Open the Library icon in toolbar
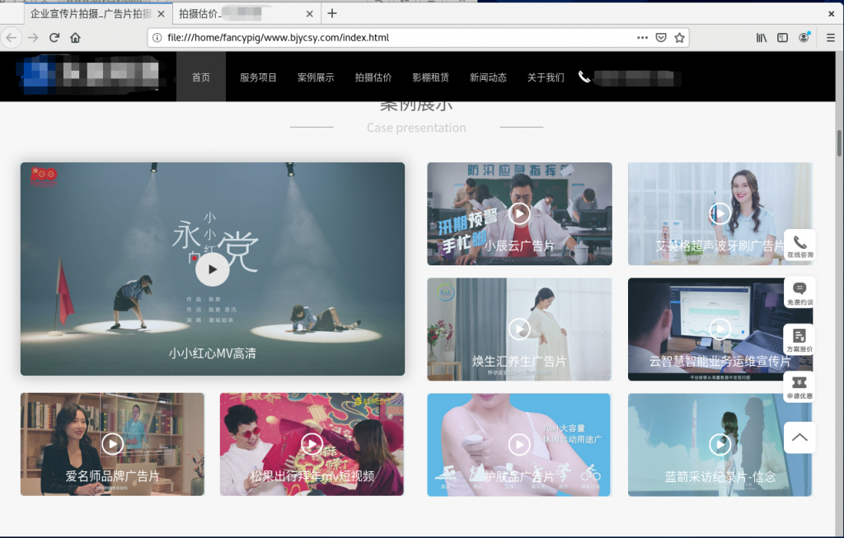Screen dimensions: 844x538 (x=761, y=38)
